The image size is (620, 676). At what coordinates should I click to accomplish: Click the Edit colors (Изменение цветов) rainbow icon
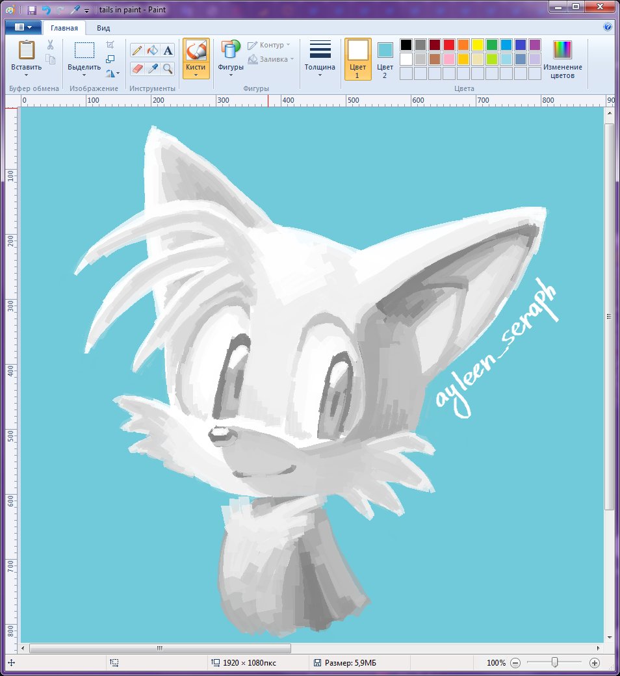(562, 49)
